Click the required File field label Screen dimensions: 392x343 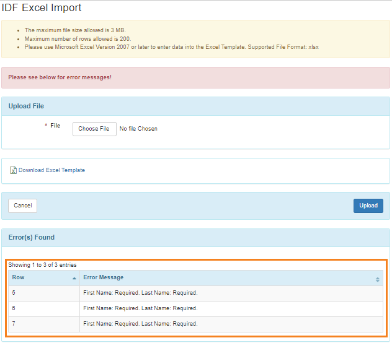[x=53, y=126]
